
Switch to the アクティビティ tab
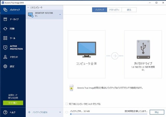(114, 10)
